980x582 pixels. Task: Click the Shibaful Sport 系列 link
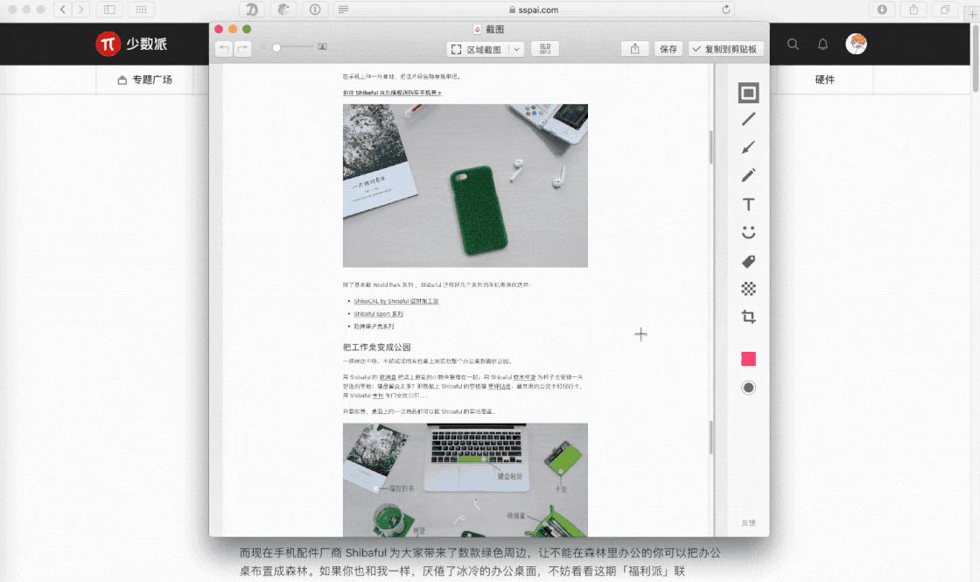point(378,314)
